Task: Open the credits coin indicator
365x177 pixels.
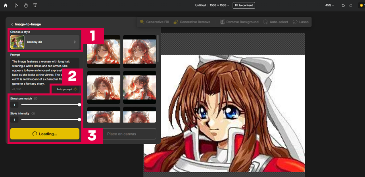Action: (x=361, y=5)
